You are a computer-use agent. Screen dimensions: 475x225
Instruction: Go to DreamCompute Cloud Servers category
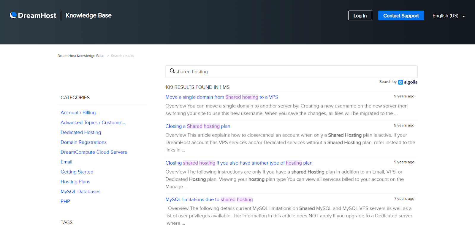pos(94,152)
